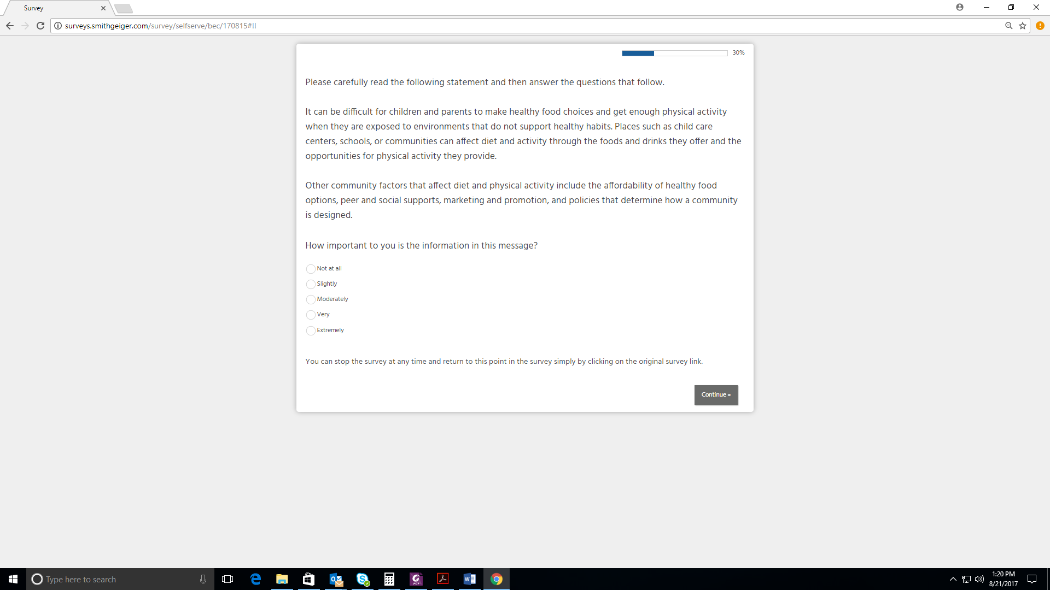Switch to the Survey browser tab

[x=55, y=8]
